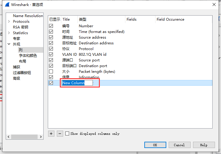Toggle the New Column row checkbox
The height and width of the screenshot is (154, 221).
pyautogui.click(x=51, y=83)
